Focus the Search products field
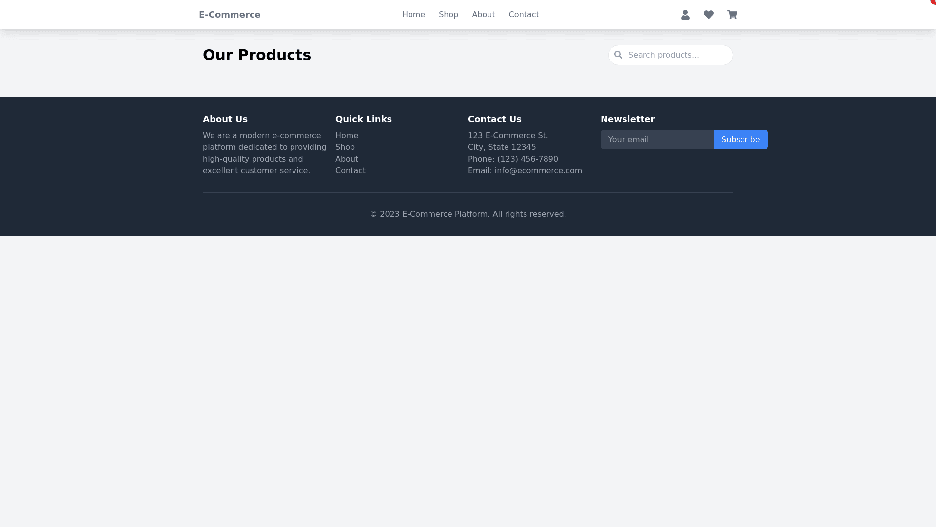 678,55
